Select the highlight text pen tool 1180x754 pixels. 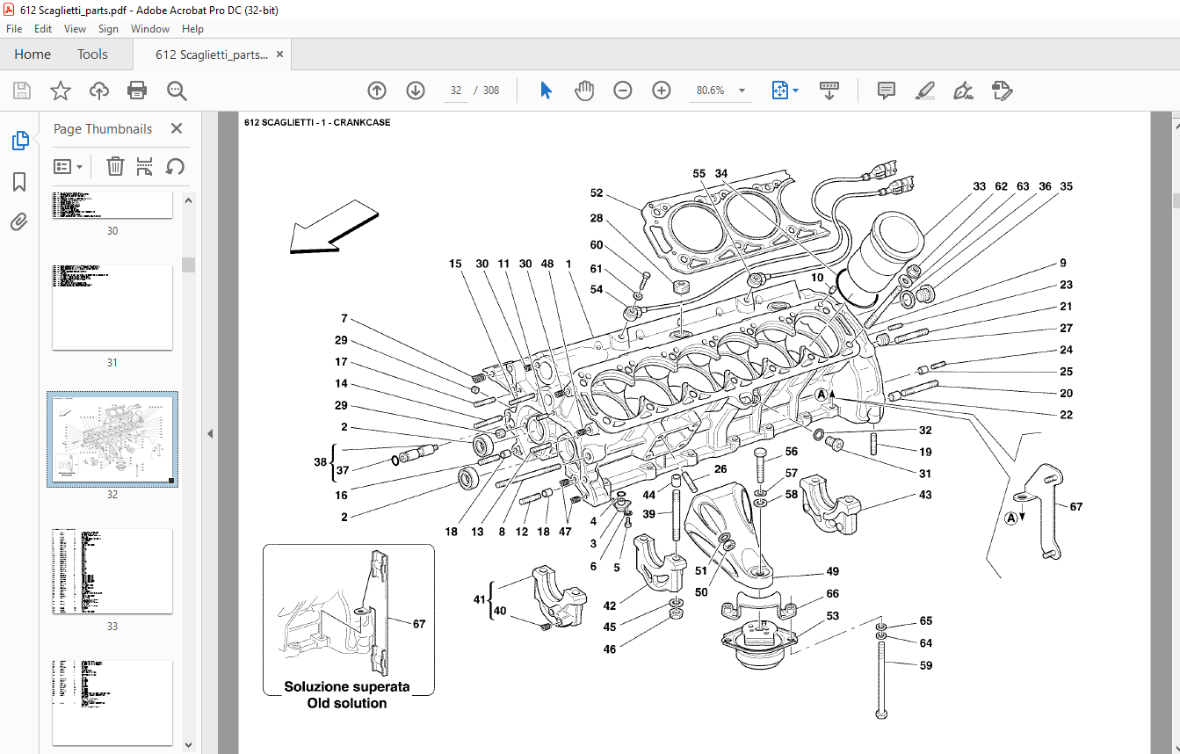tap(925, 91)
